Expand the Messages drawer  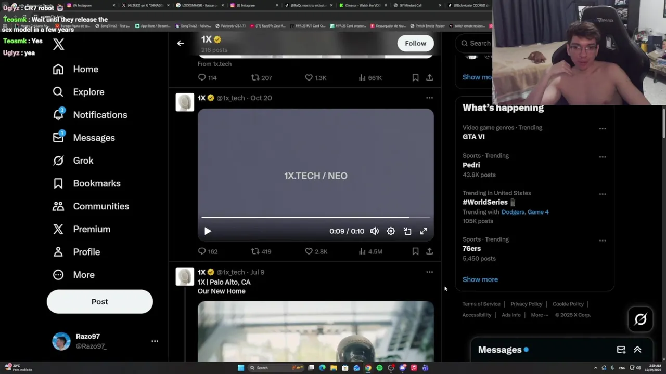[637, 350]
